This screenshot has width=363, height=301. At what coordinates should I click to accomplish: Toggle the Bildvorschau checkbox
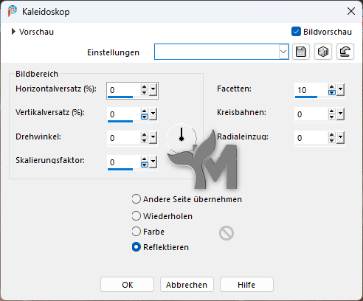point(296,32)
